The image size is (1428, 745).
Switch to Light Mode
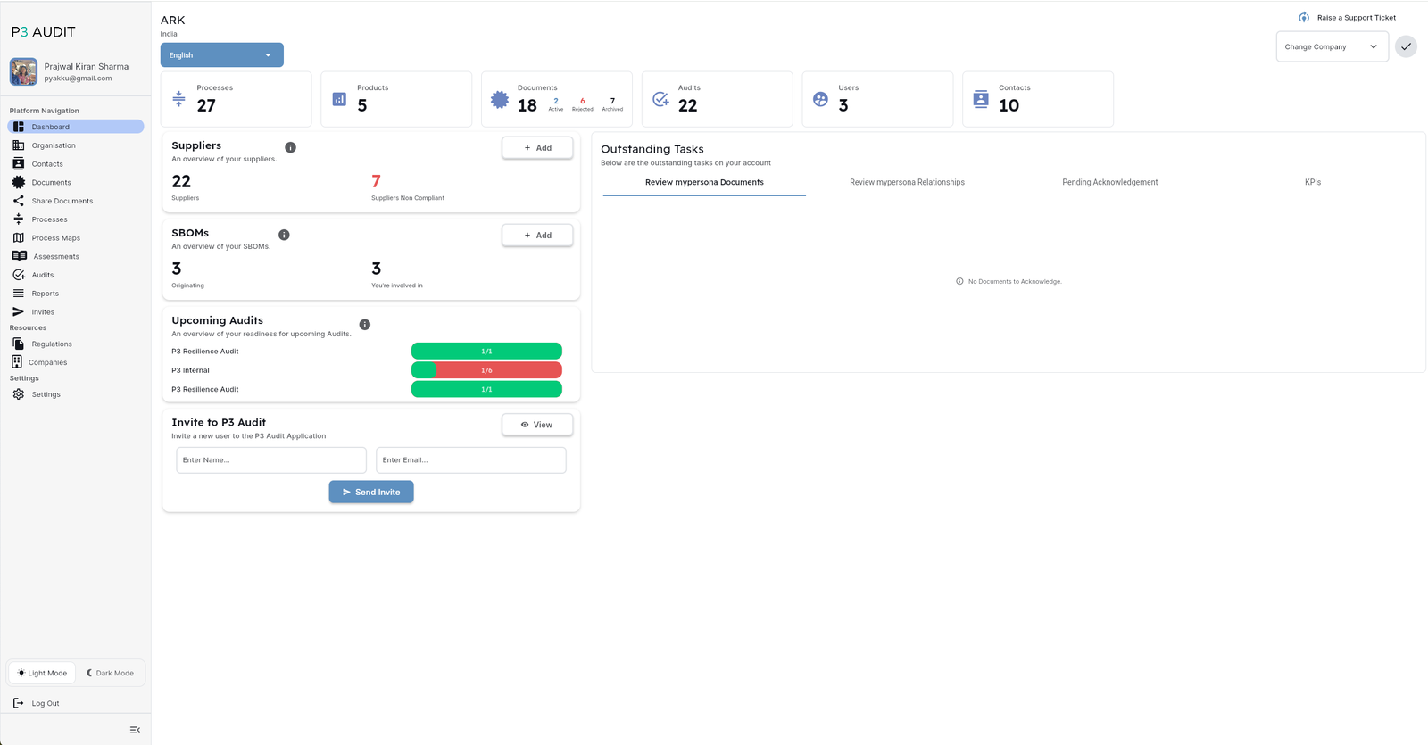tap(42, 673)
